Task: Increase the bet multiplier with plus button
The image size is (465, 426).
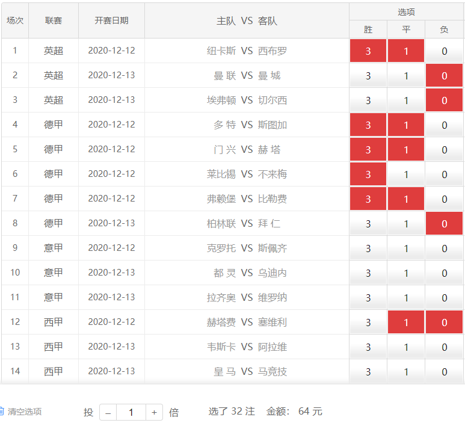Action: (154, 412)
